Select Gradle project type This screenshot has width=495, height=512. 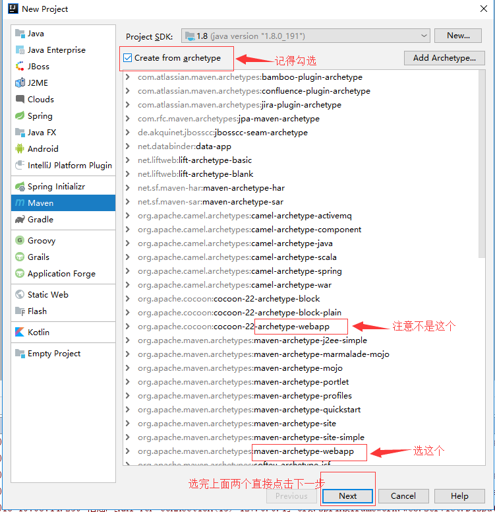click(x=63, y=220)
